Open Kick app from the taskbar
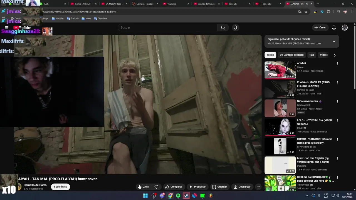 tap(203, 196)
